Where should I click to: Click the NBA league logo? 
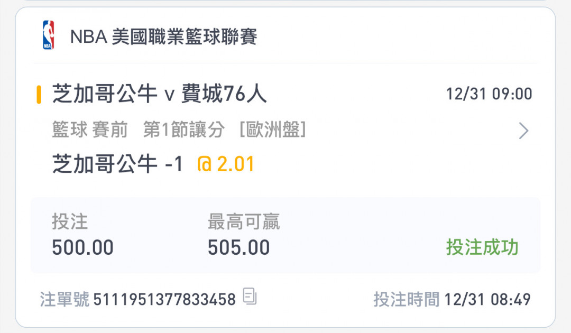coord(48,35)
